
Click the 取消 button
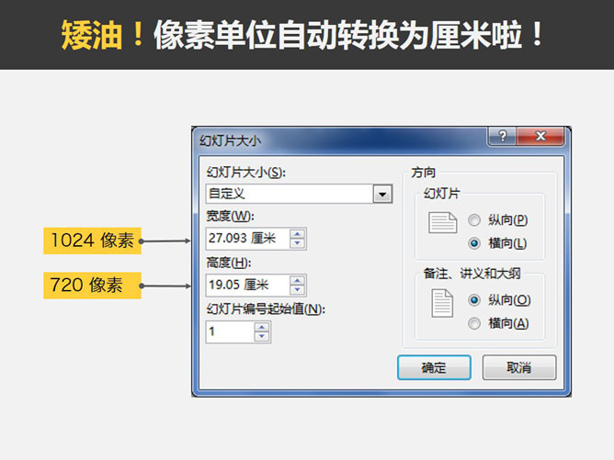(519, 367)
